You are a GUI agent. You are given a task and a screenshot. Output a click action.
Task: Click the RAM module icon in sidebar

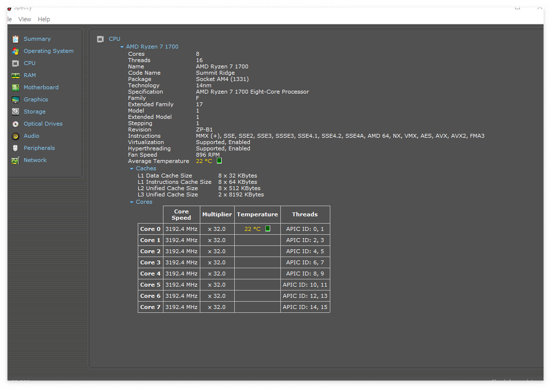[x=16, y=76]
